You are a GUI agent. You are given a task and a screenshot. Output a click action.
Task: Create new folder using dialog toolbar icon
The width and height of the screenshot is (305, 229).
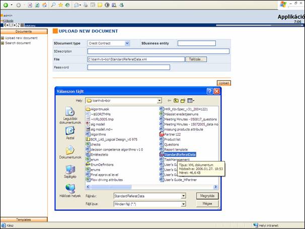(x=184, y=100)
